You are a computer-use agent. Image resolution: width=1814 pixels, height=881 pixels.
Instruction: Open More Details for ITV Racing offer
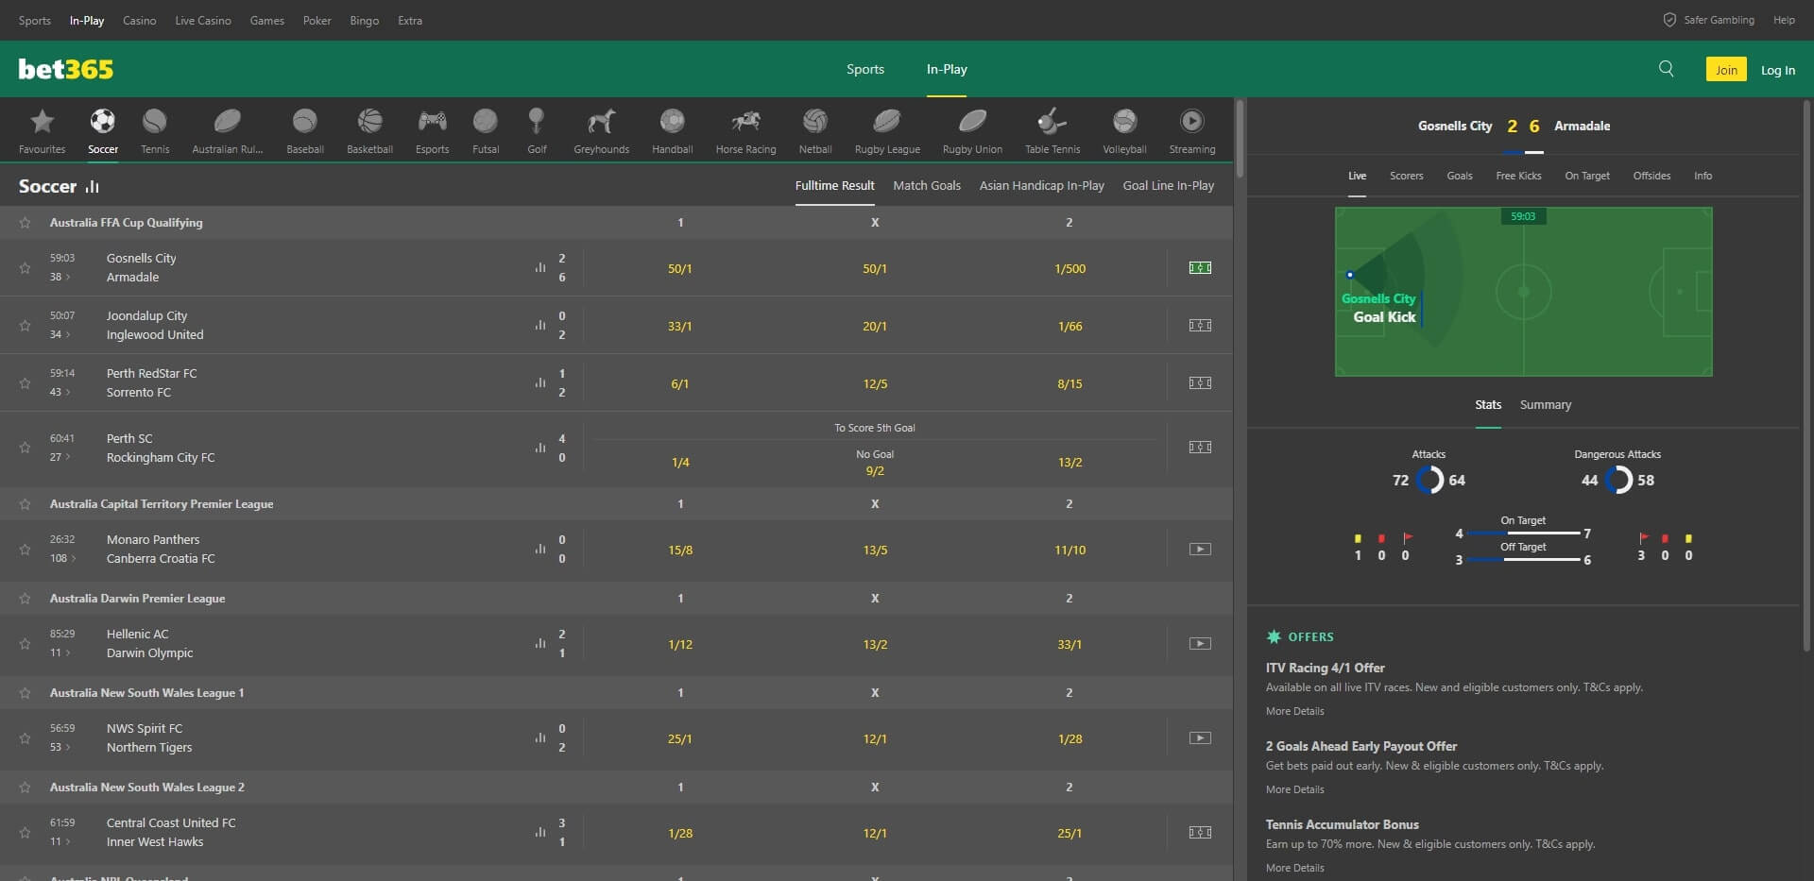coord(1295,711)
